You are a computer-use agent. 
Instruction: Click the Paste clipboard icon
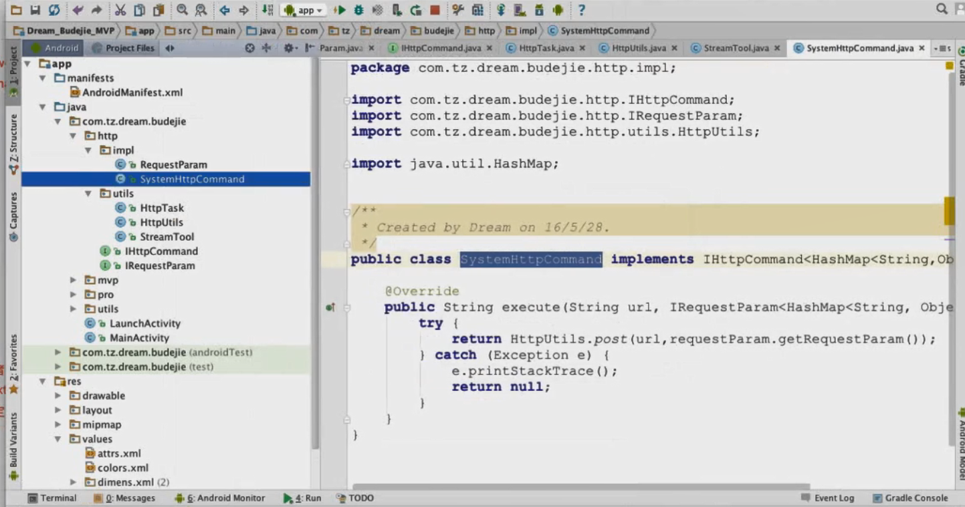tap(158, 10)
